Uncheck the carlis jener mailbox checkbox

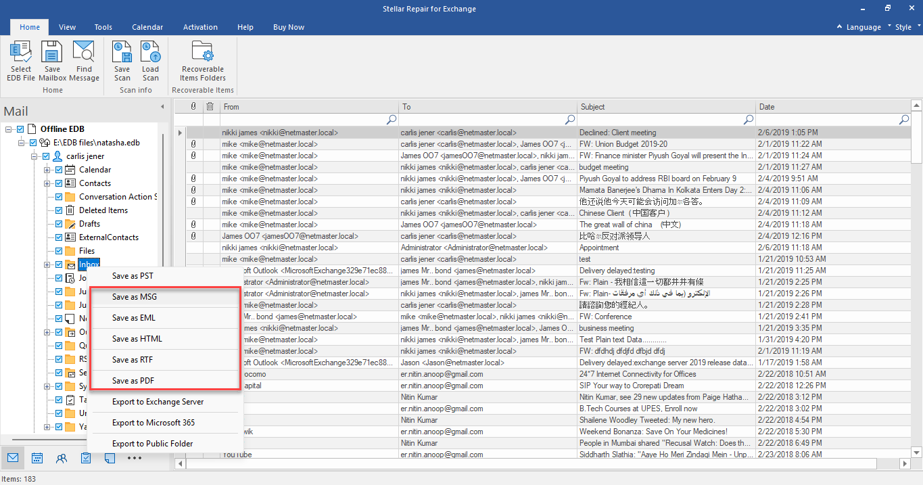[x=45, y=156]
